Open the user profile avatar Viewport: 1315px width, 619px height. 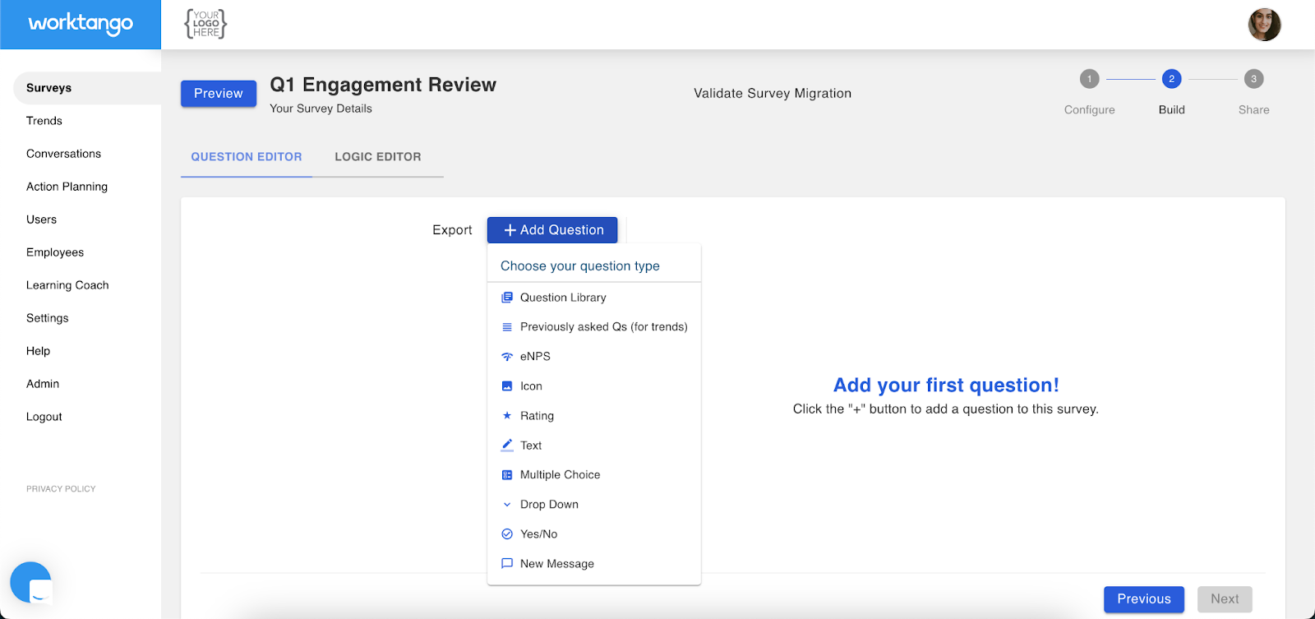1264,25
